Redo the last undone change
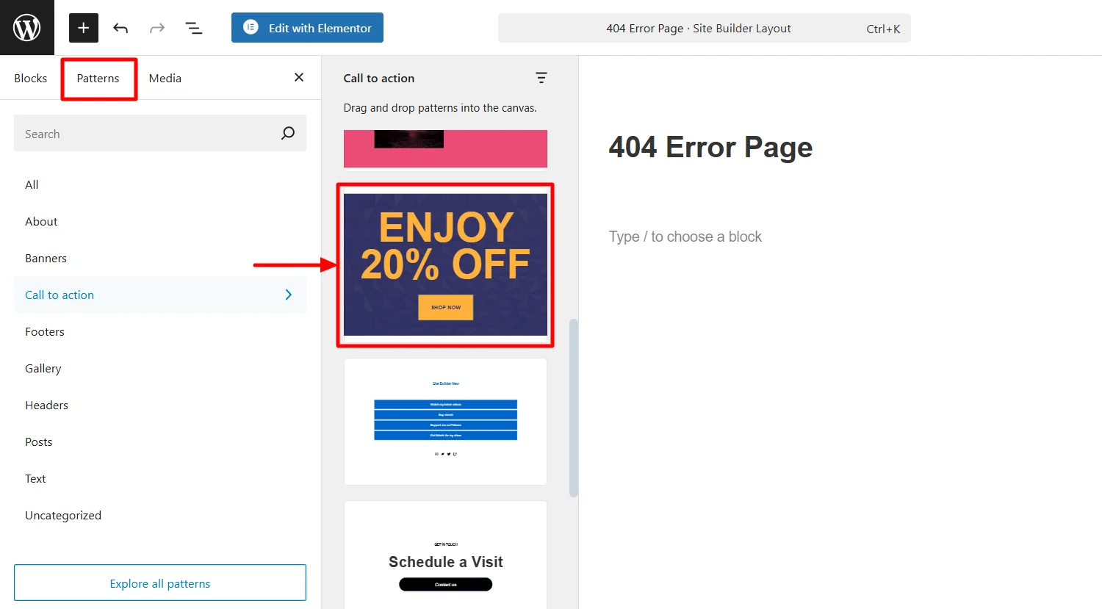Screen dimensions: 1102x609 (157, 28)
